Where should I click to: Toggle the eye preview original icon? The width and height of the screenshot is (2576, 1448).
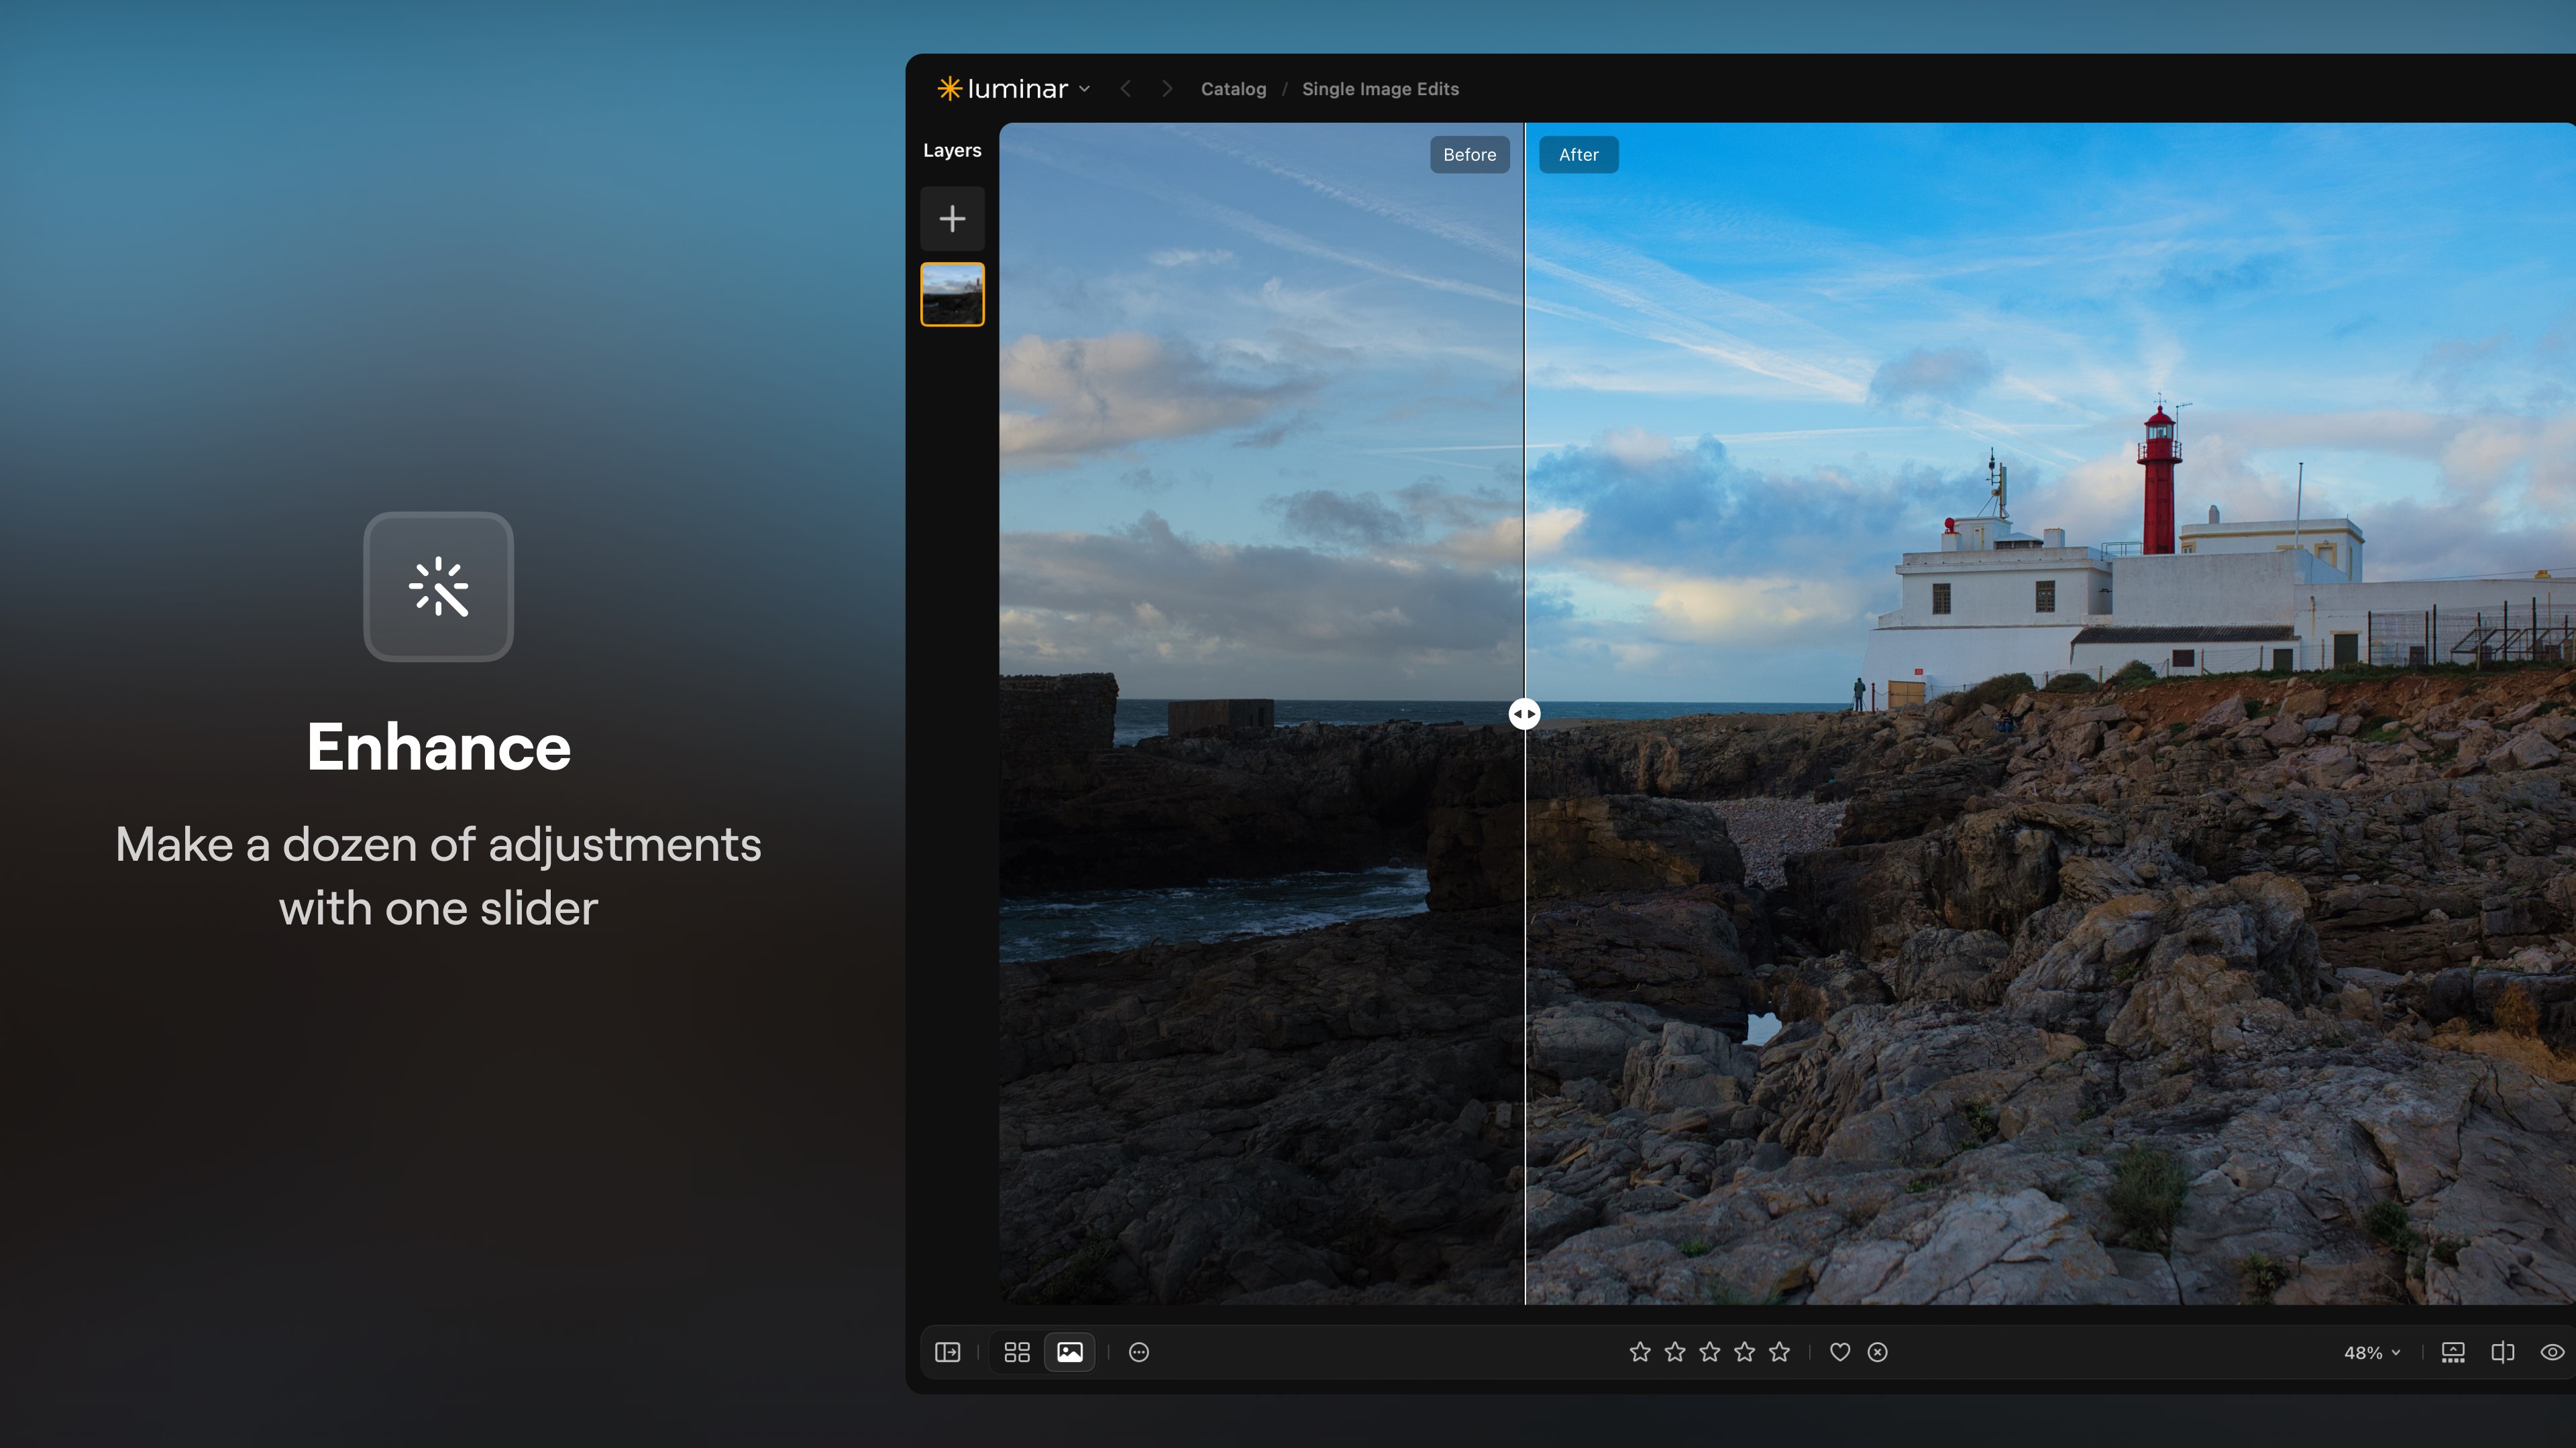[x=2552, y=1352]
